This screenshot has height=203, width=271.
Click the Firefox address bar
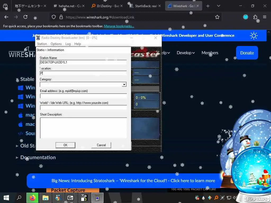pyautogui.click(x=135, y=17)
